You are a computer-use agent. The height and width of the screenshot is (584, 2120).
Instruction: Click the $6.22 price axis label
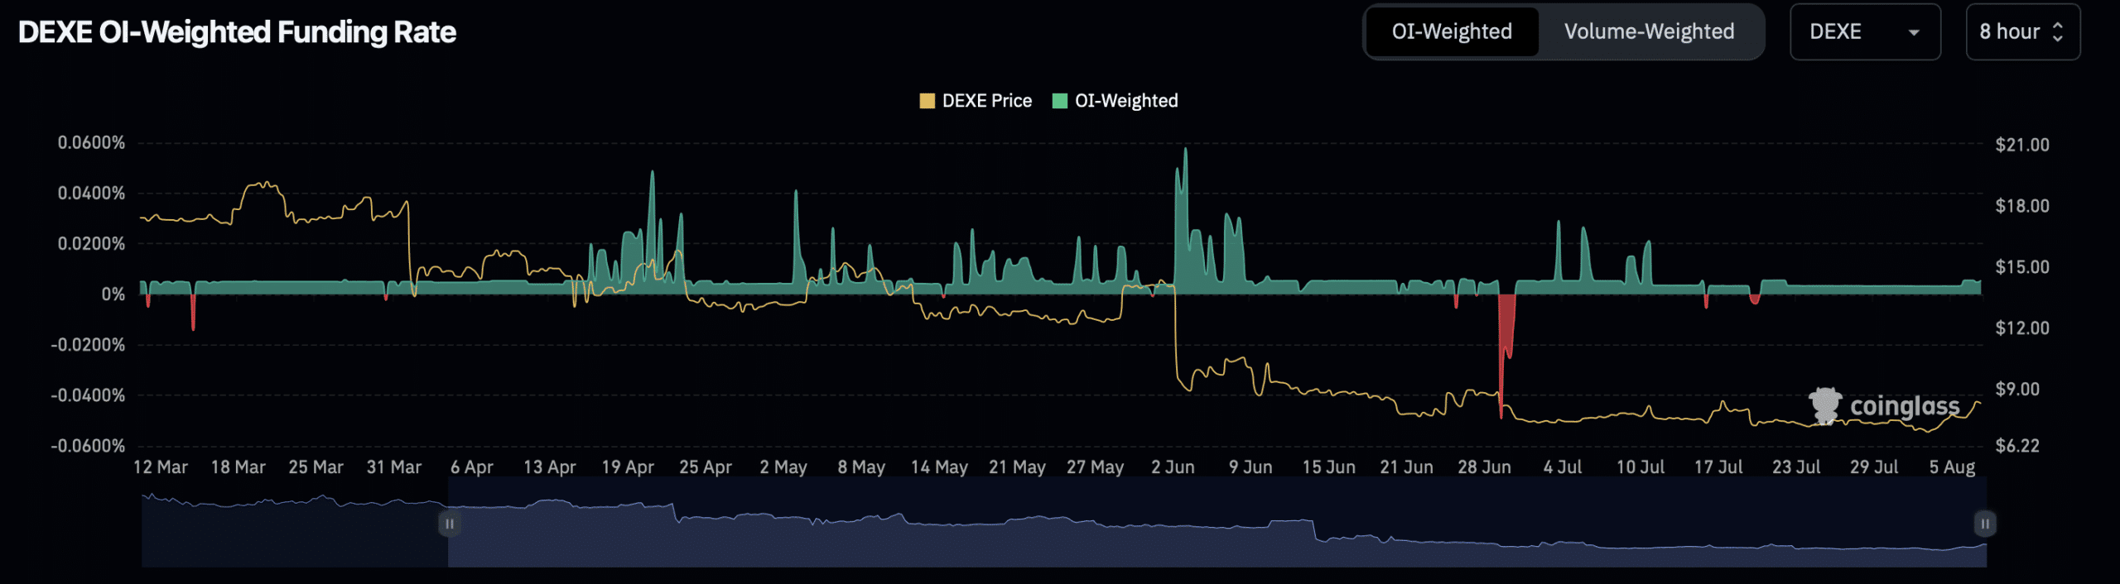coord(2017,447)
